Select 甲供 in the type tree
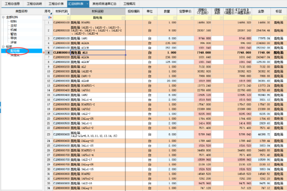Screen dimensions: 287x191 (13, 38)
